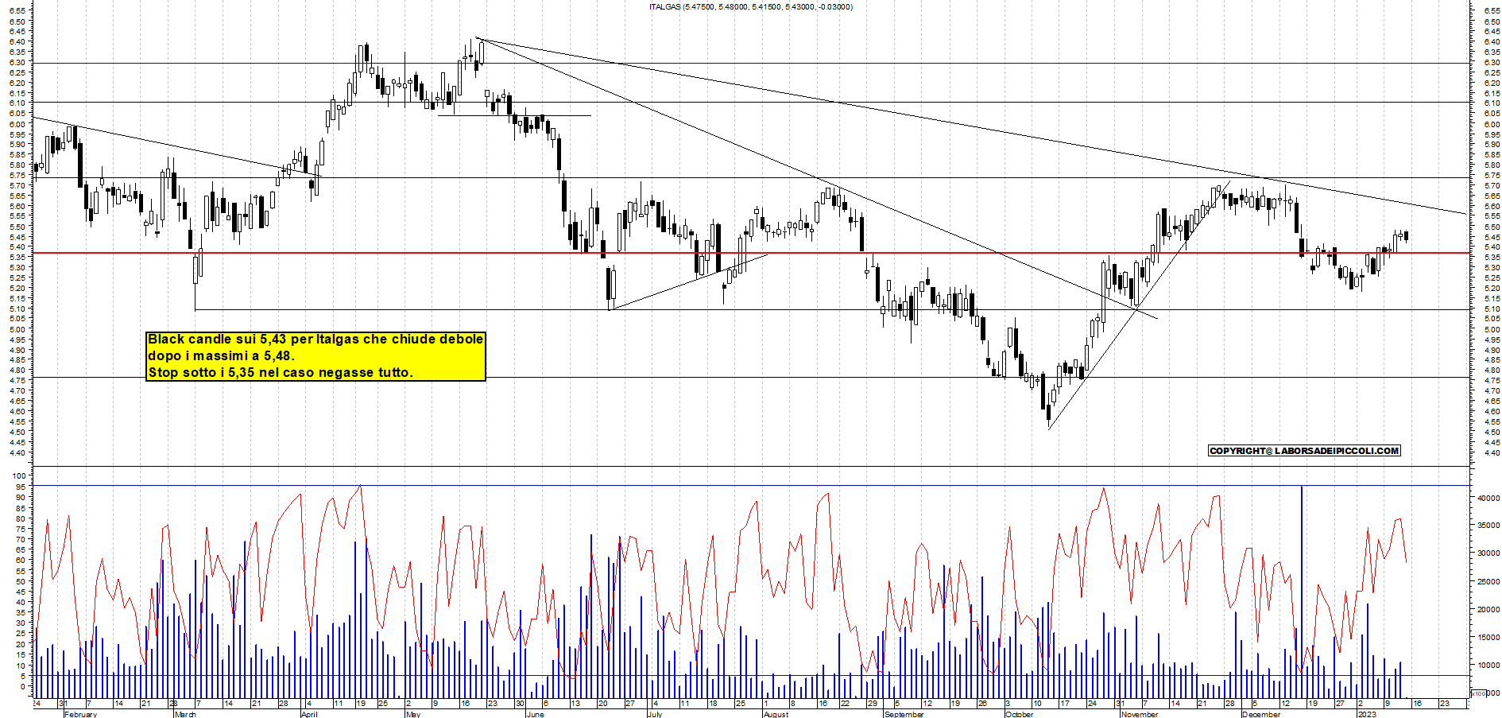The width and height of the screenshot is (1502, 718).
Task: Click the July month label
Action: click(655, 714)
